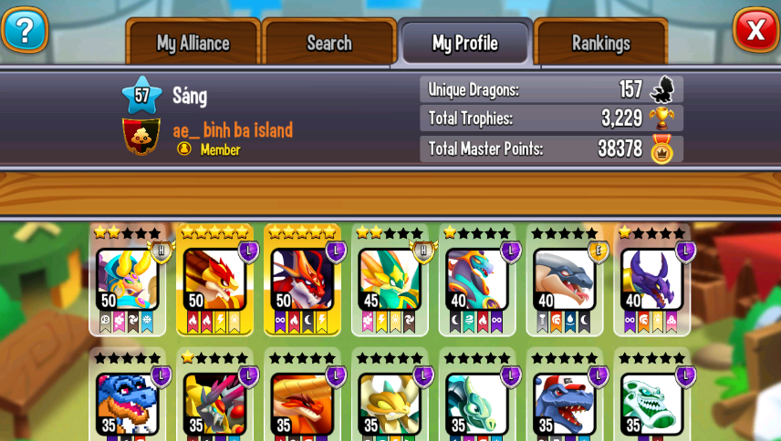This screenshot has width=781, height=441.
Task: Tap the E rarity badge on the grey dragon
Action: (x=598, y=251)
